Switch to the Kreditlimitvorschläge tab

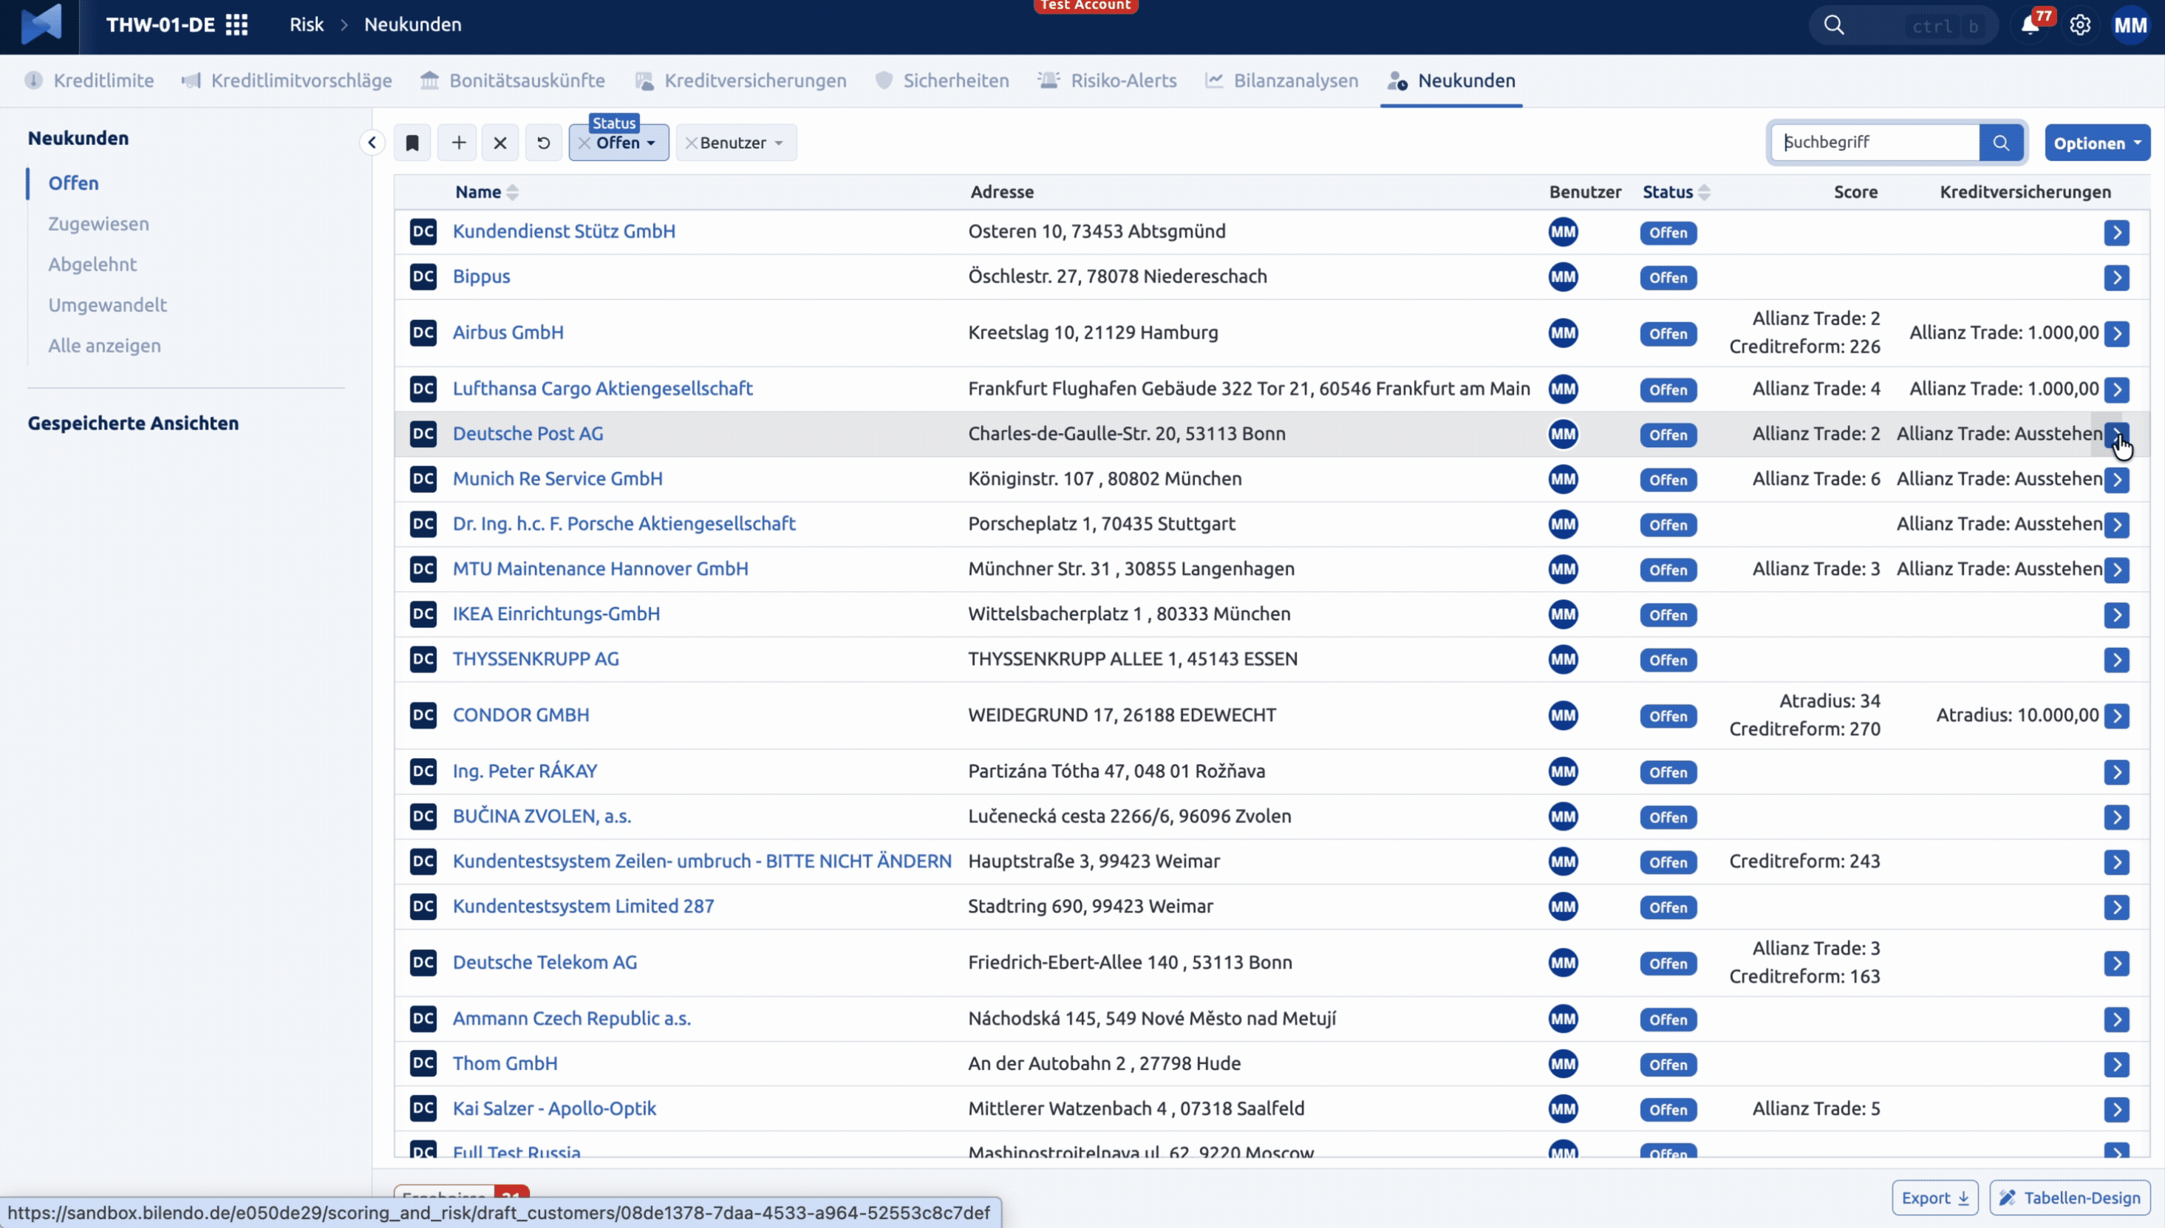point(287,81)
